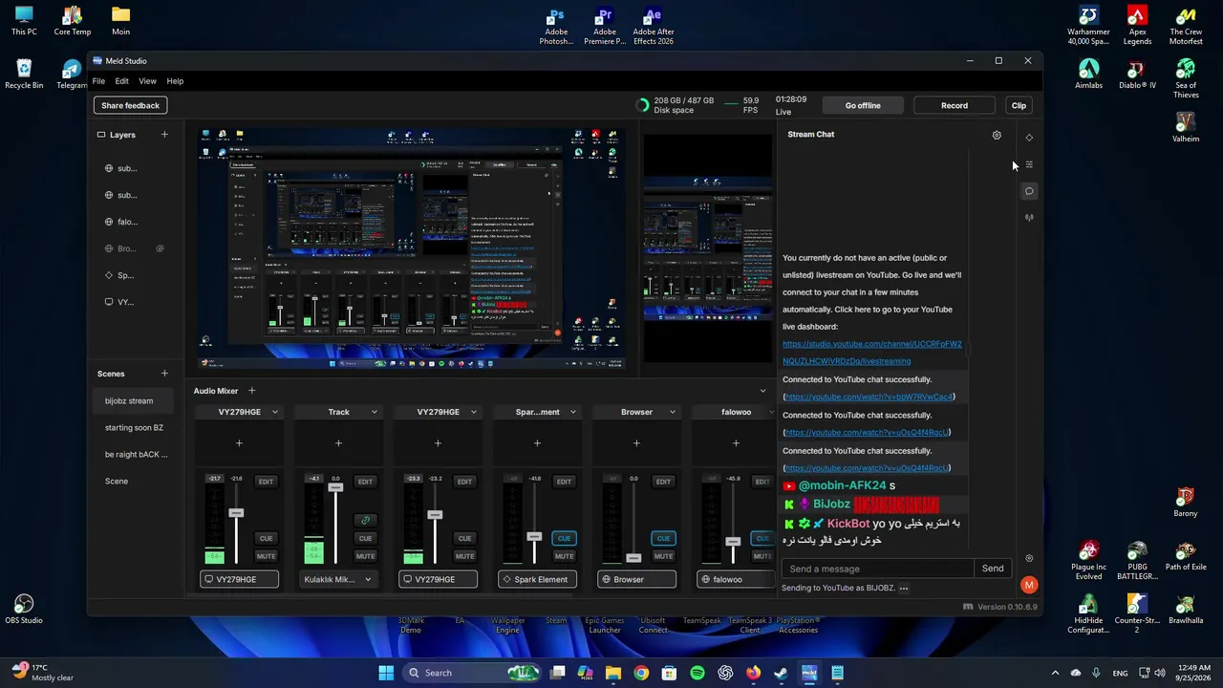Screen dimensions: 1223x688
Task: Open OBS Studio desktop shortcut
Action: click(24, 609)
